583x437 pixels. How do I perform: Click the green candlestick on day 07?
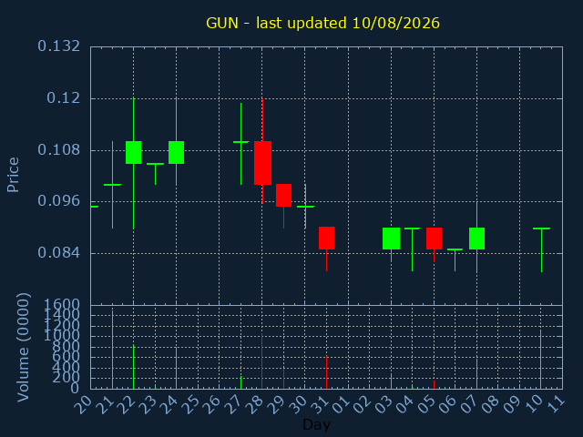pos(476,239)
